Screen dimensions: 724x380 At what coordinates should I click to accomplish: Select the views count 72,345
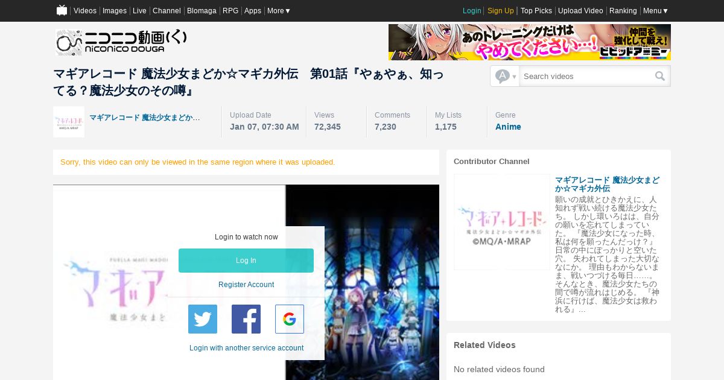click(328, 127)
